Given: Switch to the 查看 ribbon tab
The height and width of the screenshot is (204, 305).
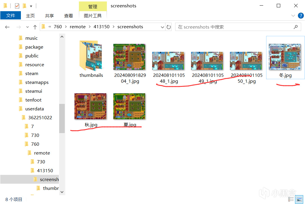Looking at the screenshot, I should point(69,16).
